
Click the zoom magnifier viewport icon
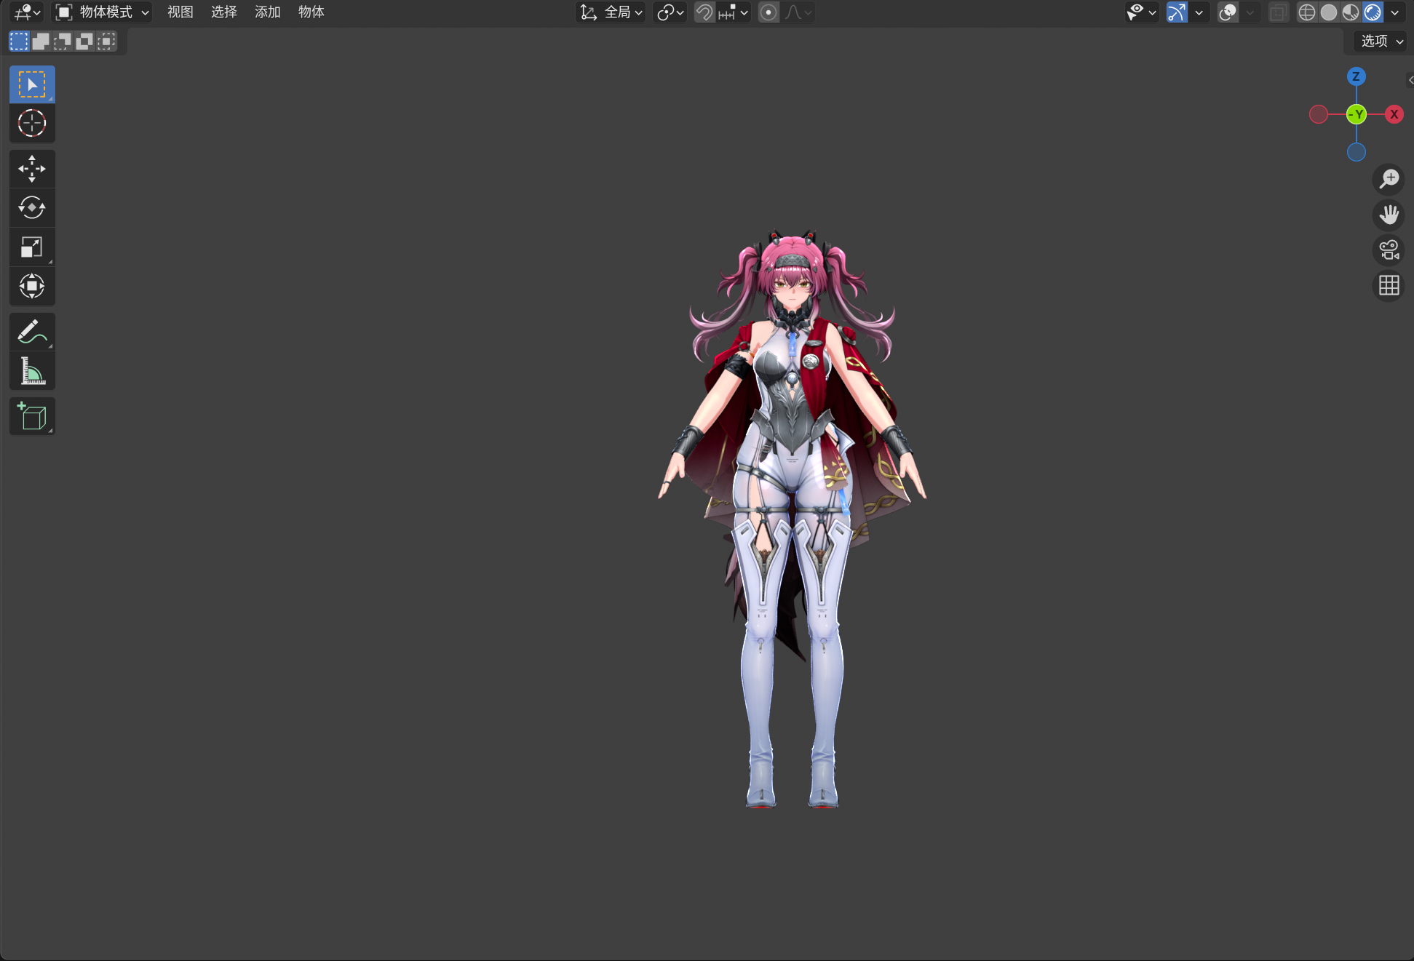(1389, 179)
